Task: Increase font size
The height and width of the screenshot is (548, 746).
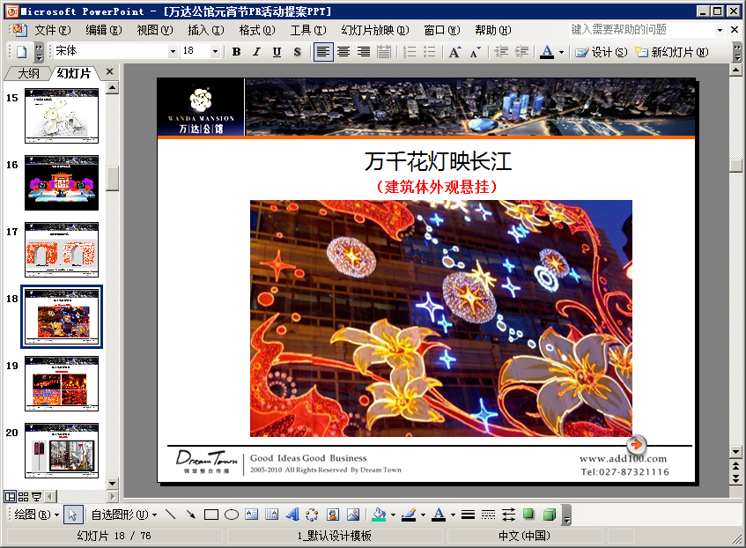Action: [454, 52]
